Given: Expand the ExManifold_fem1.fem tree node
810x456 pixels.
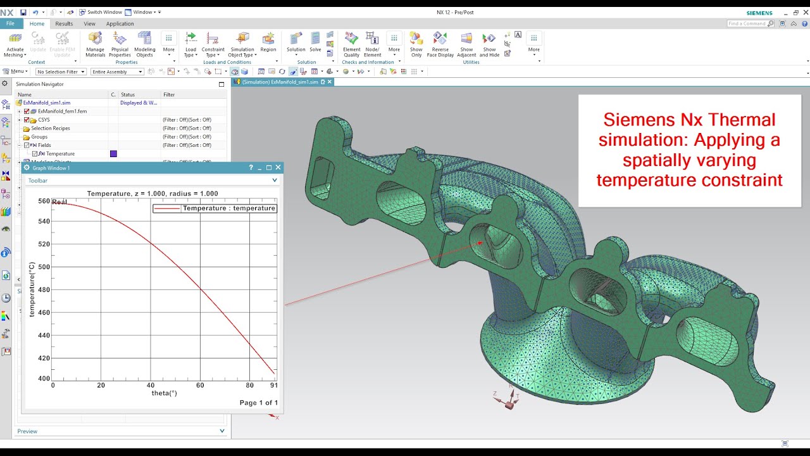Looking at the screenshot, I should 20,111.
